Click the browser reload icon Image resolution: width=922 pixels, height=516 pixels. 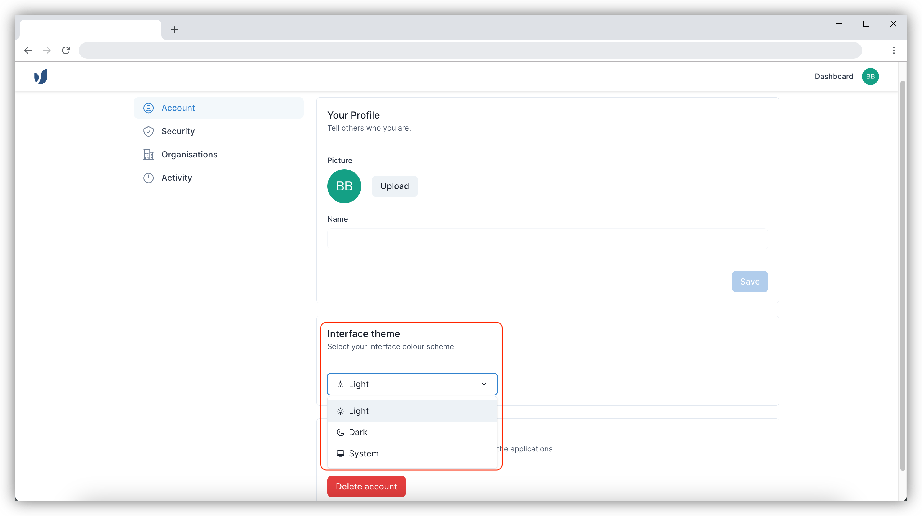(66, 50)
